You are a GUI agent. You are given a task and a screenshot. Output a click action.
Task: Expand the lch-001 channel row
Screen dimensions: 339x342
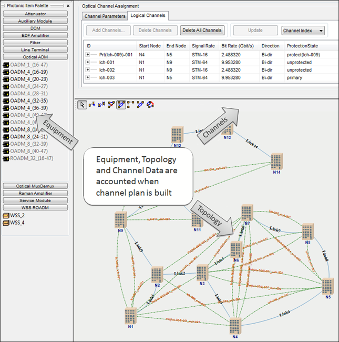tap(88, 62)
